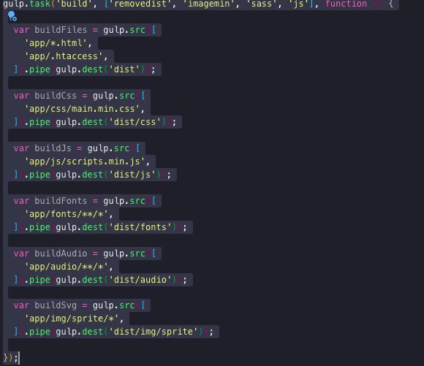The width and height of the screenshot is (424, 366).
Task: Click the 'dist/js' destination string
Action: point(132,175)
